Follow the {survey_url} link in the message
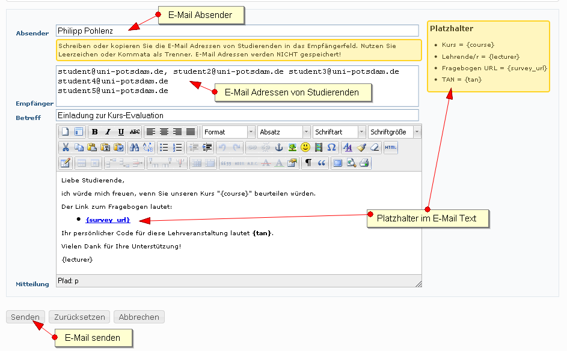This screenshot has height=351, width=567. pyautogui.click(x=108, y=220)
